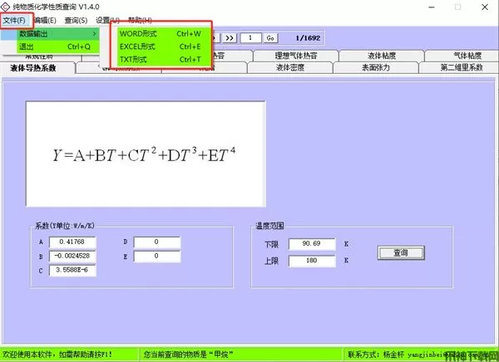Switch to 液体导热系数 tab

click(x=33, y=68)
